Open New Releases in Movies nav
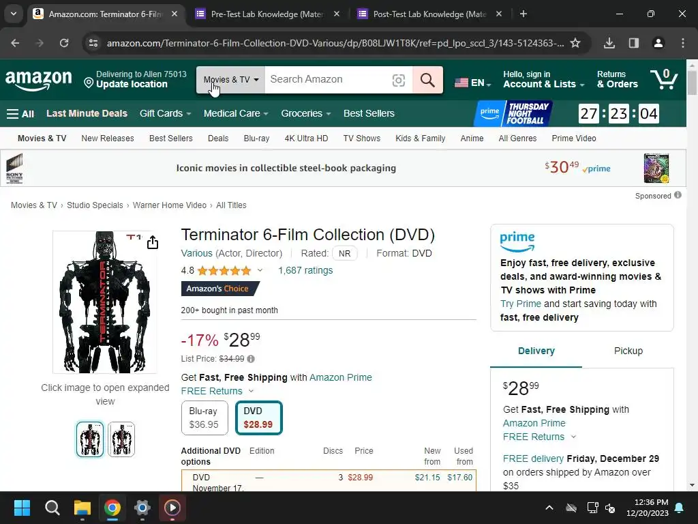 [x=108, y=138]
